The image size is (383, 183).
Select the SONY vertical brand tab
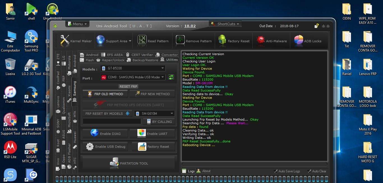[x=58, y=126]
